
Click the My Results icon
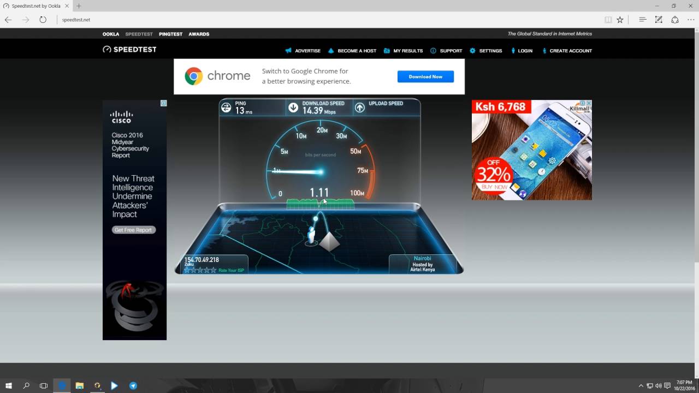coord(387,51)
